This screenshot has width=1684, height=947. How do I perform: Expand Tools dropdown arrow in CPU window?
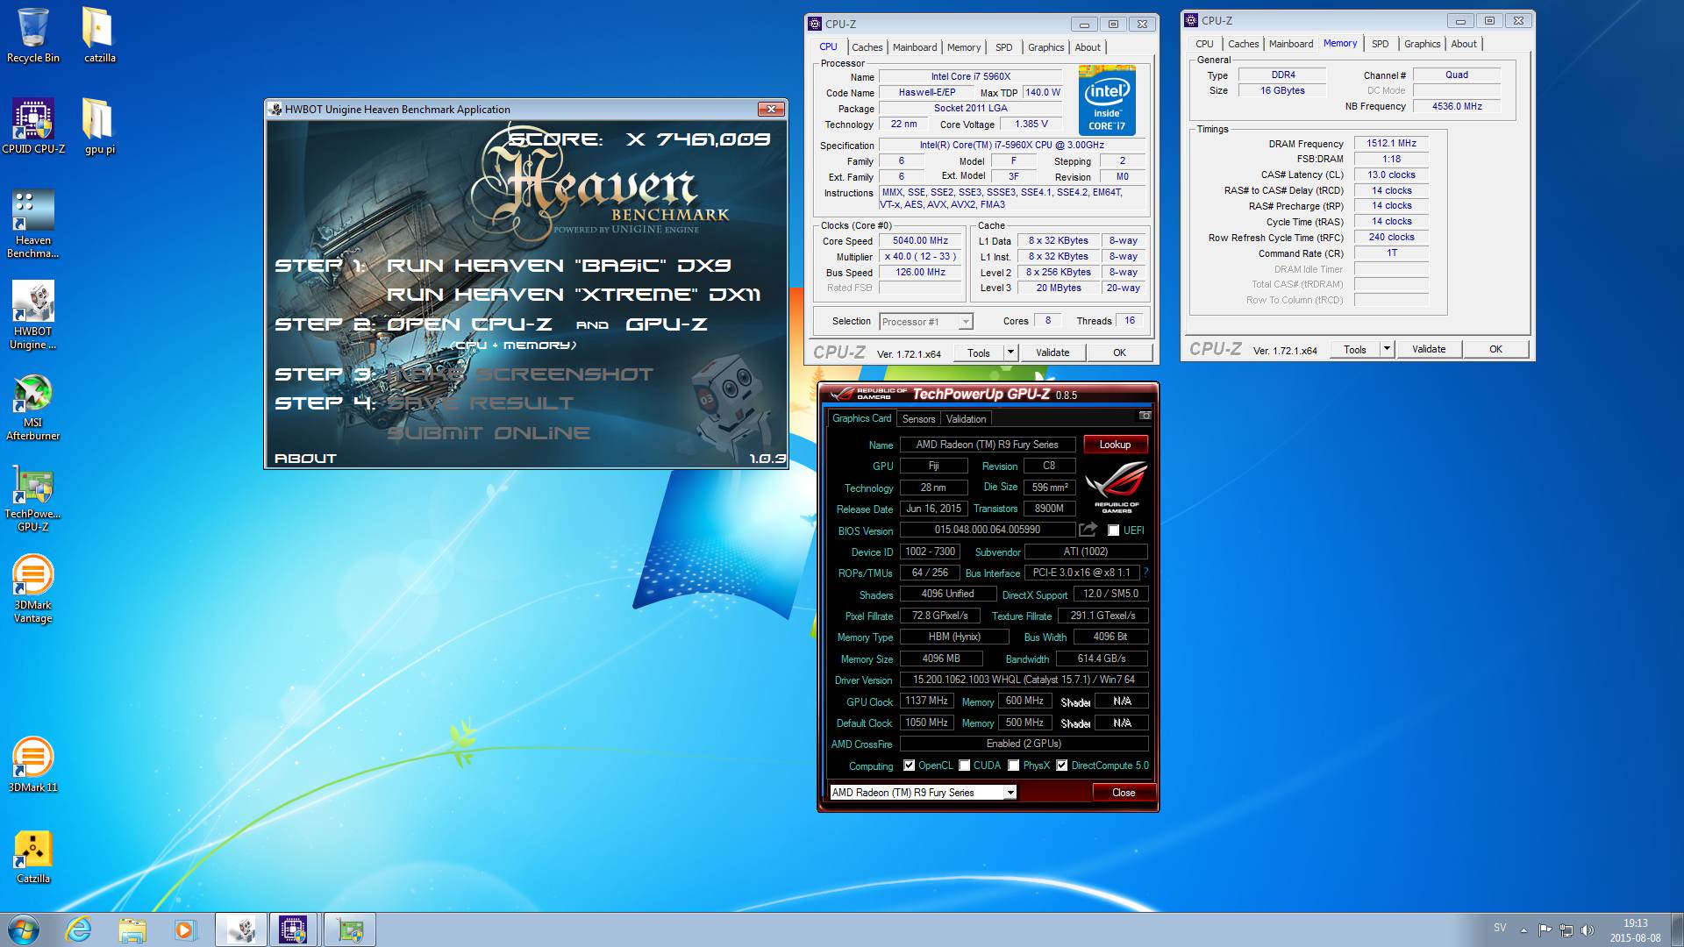click(x=1010, y=352)
